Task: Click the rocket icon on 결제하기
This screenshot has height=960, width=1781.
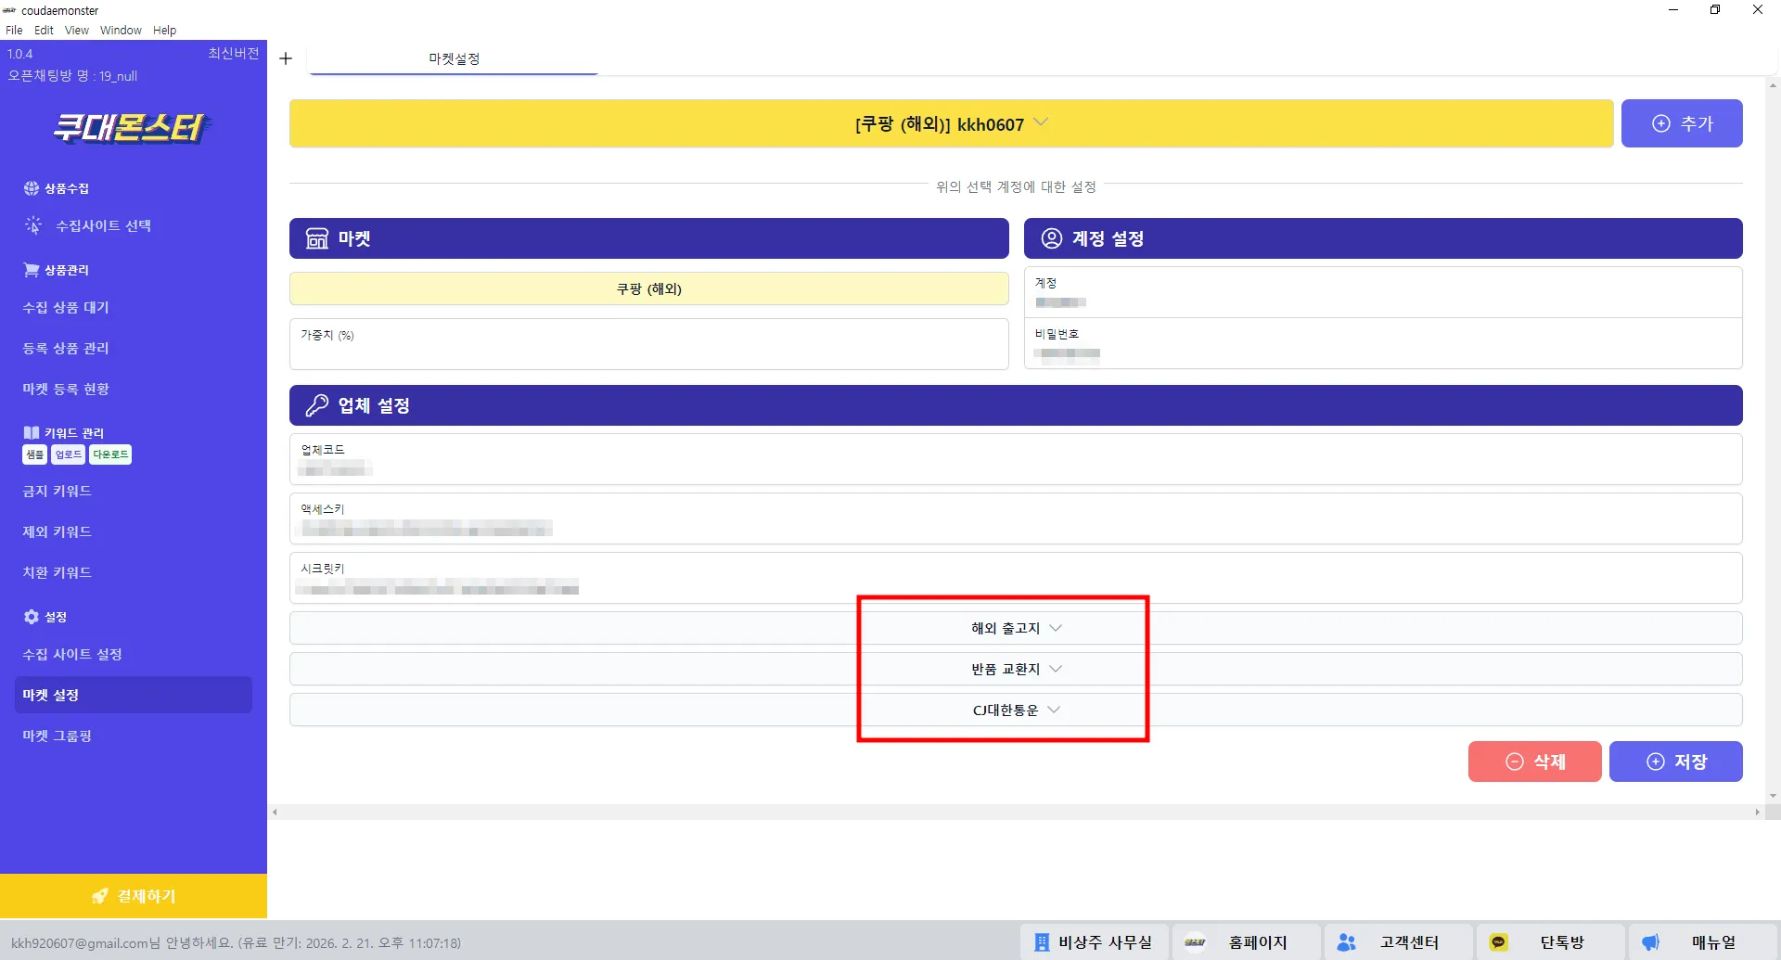Action: coord(100,896)
